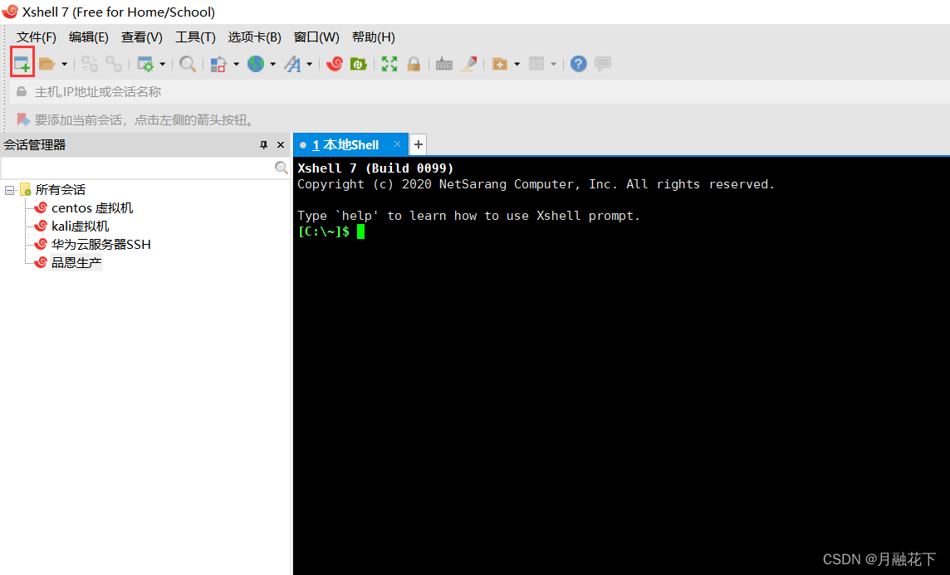Screen dimensions: 950x575
Task: Select the 华为云服务器SSH session
Action: (x=100, y=244)
